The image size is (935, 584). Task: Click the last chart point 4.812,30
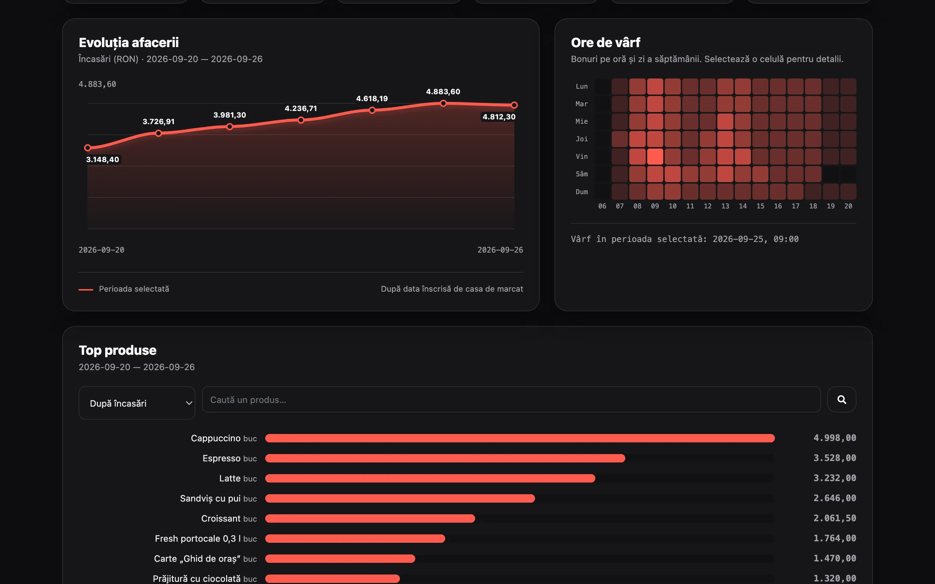(x=514, y=105)
